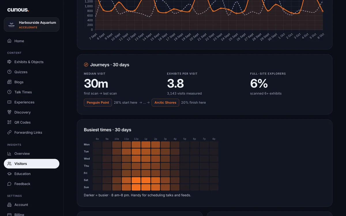Click the Sunday 12p heatmap cell
346x216 pixels.
[136, 187]
